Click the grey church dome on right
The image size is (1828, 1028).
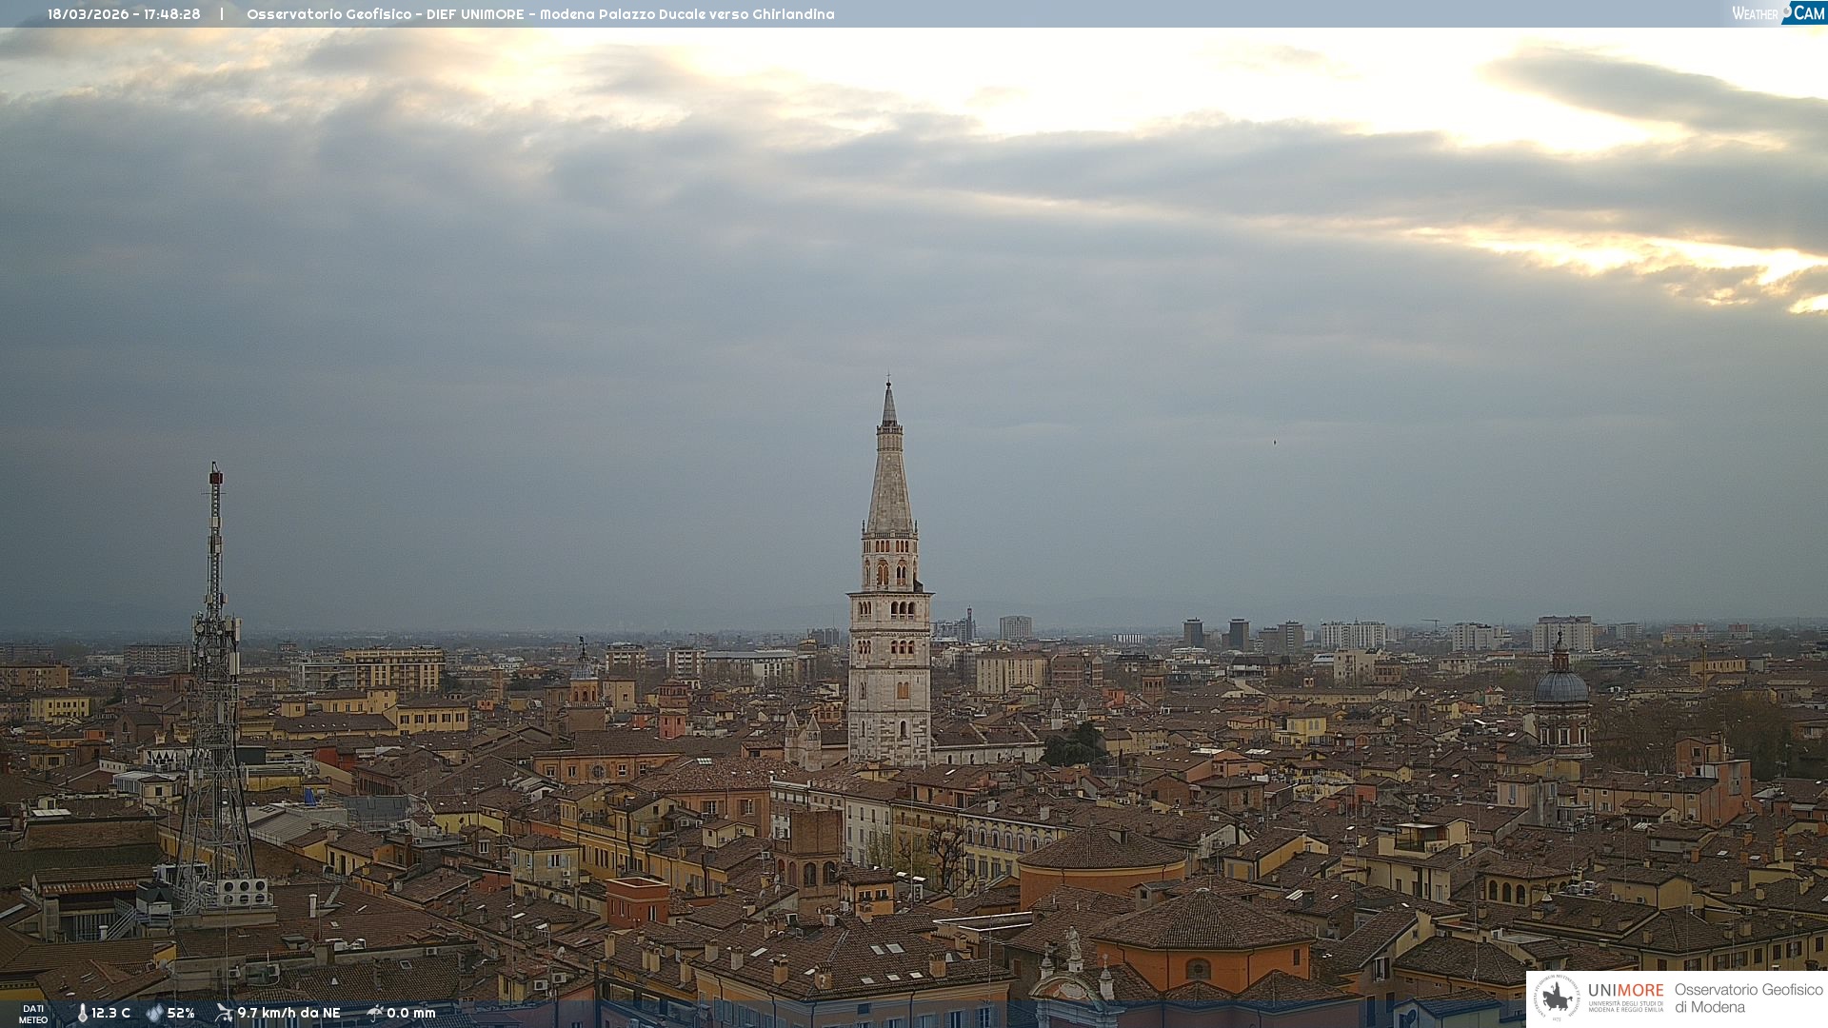(x=1560, y=686)
